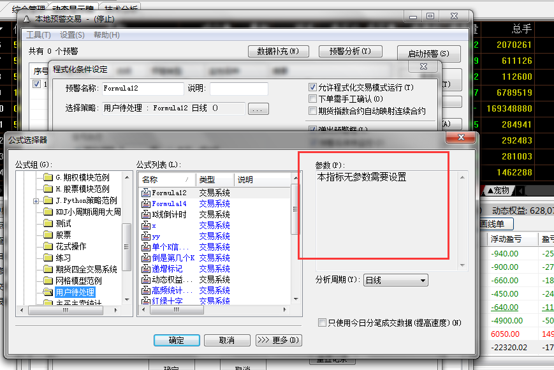Open 设置(S) menu

(72, 35)
